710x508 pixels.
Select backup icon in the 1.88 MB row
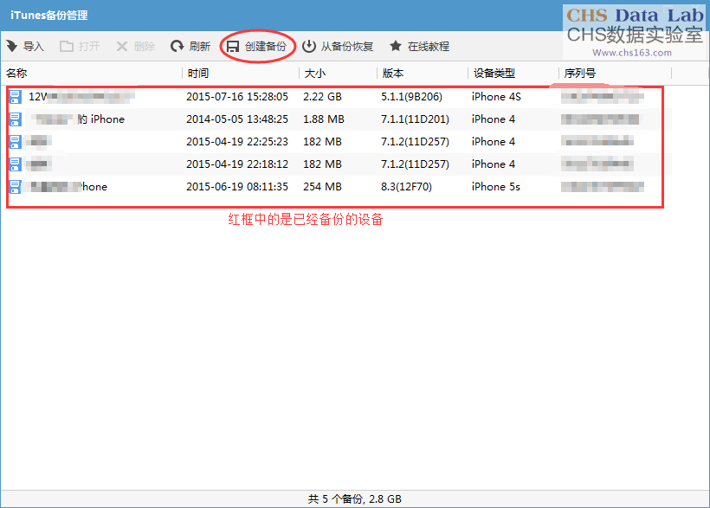tap(15, 119)
